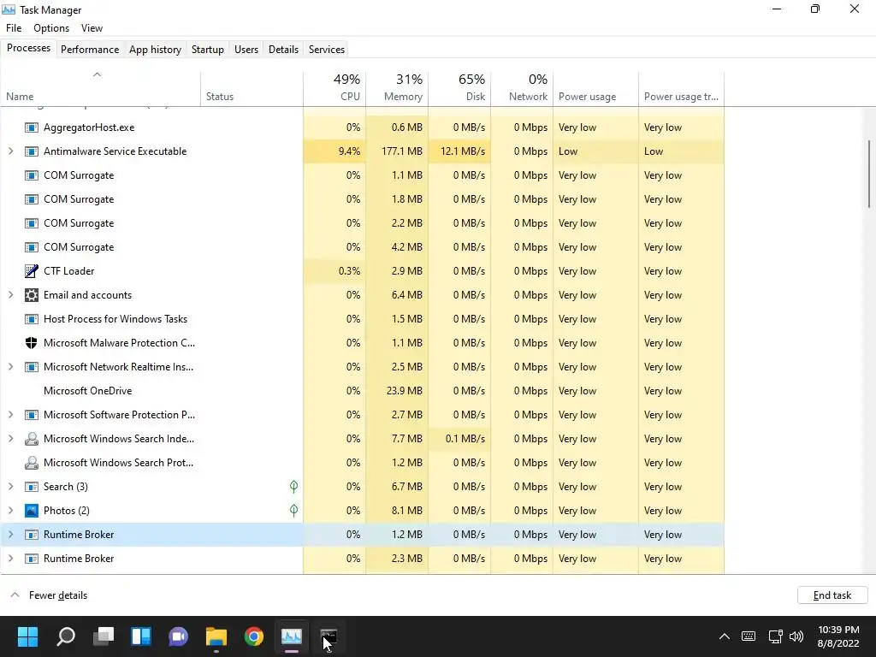Switch to the App history tab

[x=156, y=49]
